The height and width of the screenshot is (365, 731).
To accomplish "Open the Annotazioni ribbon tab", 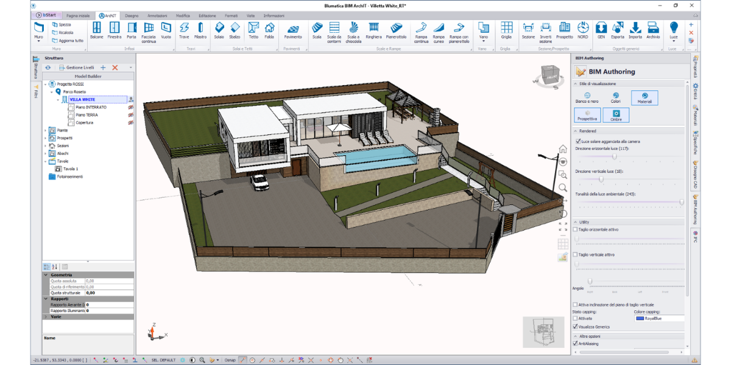I will pos(157,15).
